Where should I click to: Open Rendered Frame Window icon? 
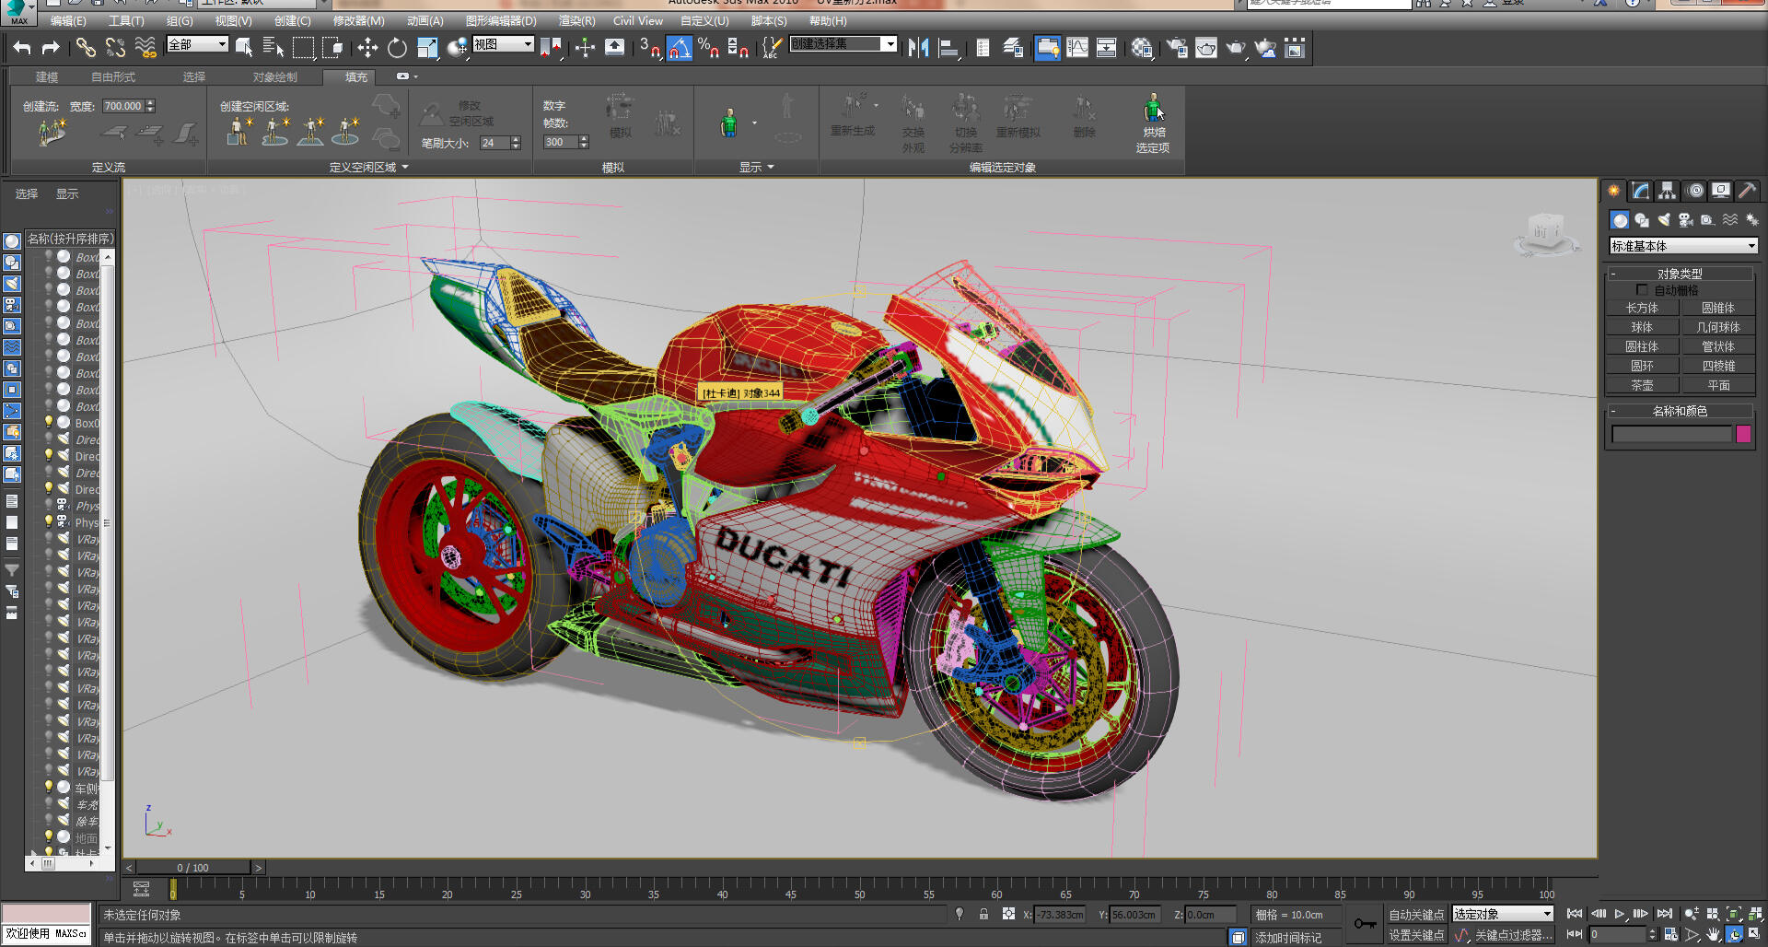(x=1206, y=48)
